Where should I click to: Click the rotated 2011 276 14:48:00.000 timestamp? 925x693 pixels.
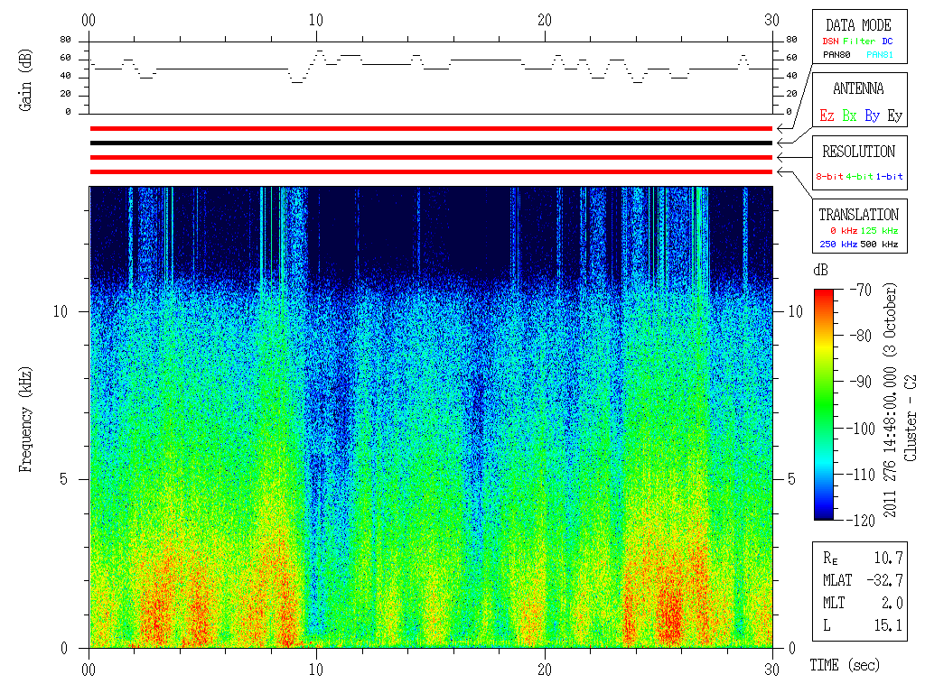[890, 400]
